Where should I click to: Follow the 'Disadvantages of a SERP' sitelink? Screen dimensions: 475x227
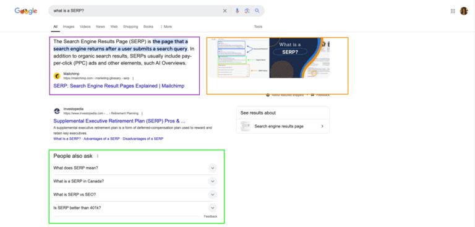coord(143,139)
